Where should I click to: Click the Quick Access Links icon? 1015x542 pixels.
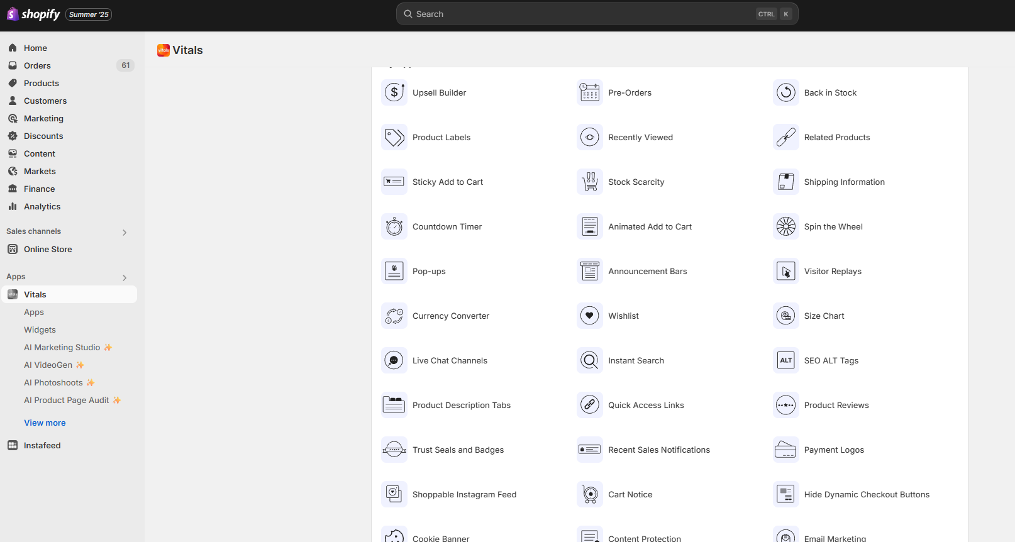pyautogui.click(x=590, y=405)
